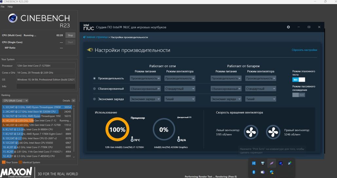Click the Сбросить настройки link

pos(304,50)
